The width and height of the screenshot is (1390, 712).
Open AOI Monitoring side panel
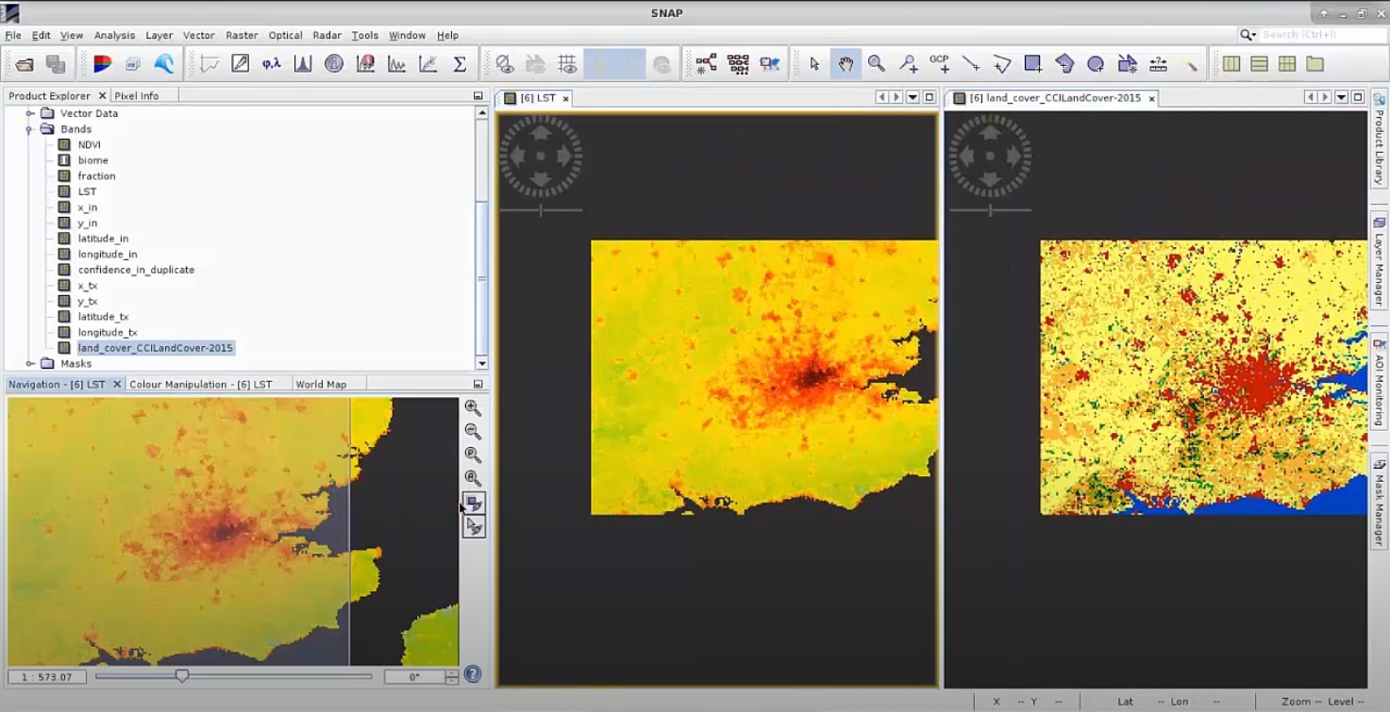coord(1379,382)
